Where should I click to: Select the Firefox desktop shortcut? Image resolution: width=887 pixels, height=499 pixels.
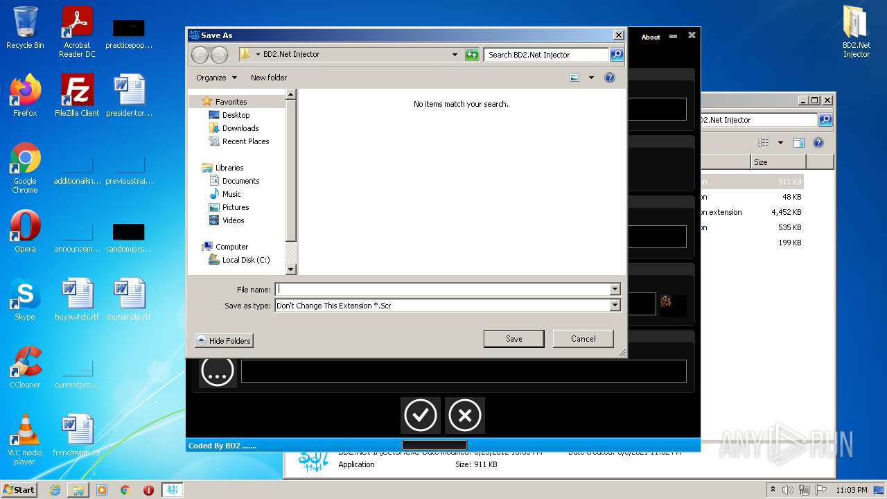pyautogui.click(x=25, y=95)
